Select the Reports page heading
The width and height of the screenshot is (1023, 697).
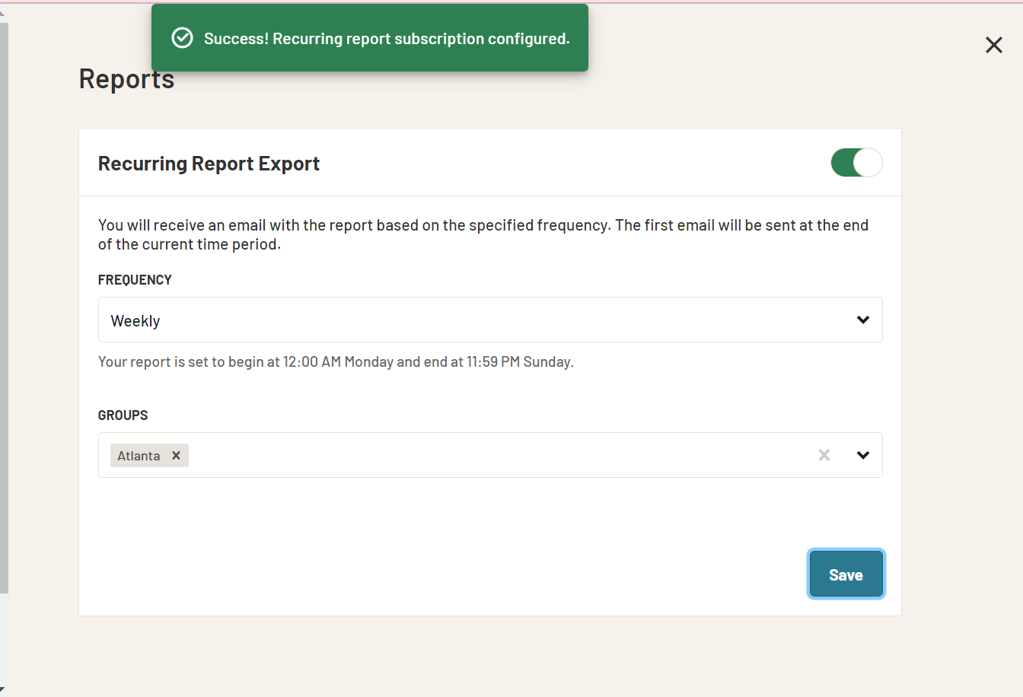coord(126,78)
